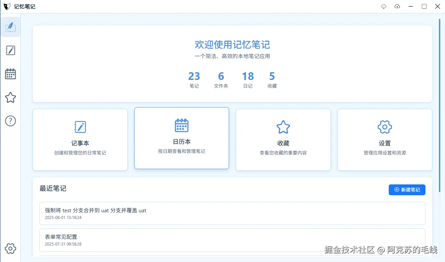Minimize the window
The image size is (445, 262).
click(x=411, y=6)
